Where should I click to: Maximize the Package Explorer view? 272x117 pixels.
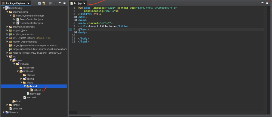click(x=64, y=3)
